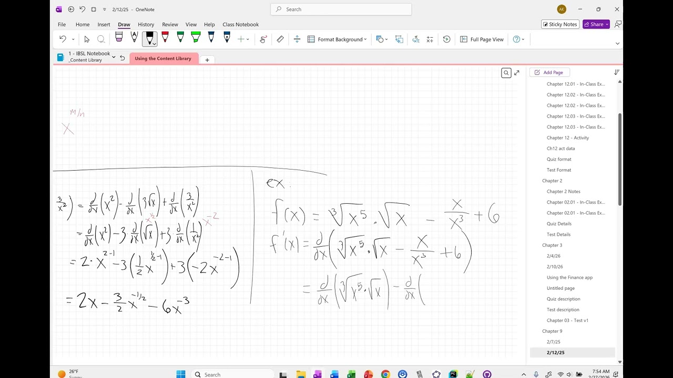
Task: Expand the page to full view with the arrows icon
Action: coord(517,73)
